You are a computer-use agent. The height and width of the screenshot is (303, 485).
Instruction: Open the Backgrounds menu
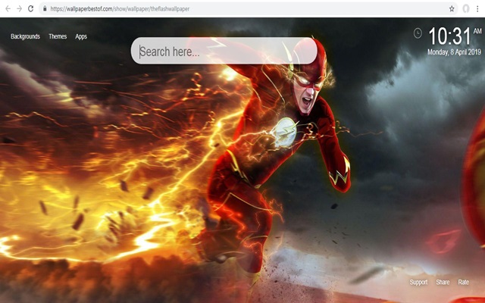coord(25,36)
